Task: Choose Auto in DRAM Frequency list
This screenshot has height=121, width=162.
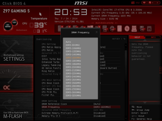Action: click(x=68, y=42)
